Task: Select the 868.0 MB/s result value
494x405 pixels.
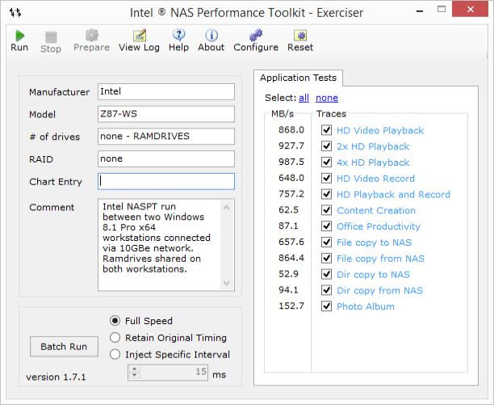Action: [291, 130]
